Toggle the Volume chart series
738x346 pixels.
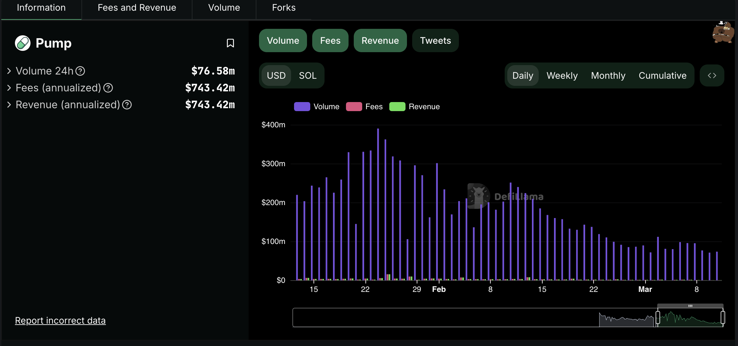point(283,40)
